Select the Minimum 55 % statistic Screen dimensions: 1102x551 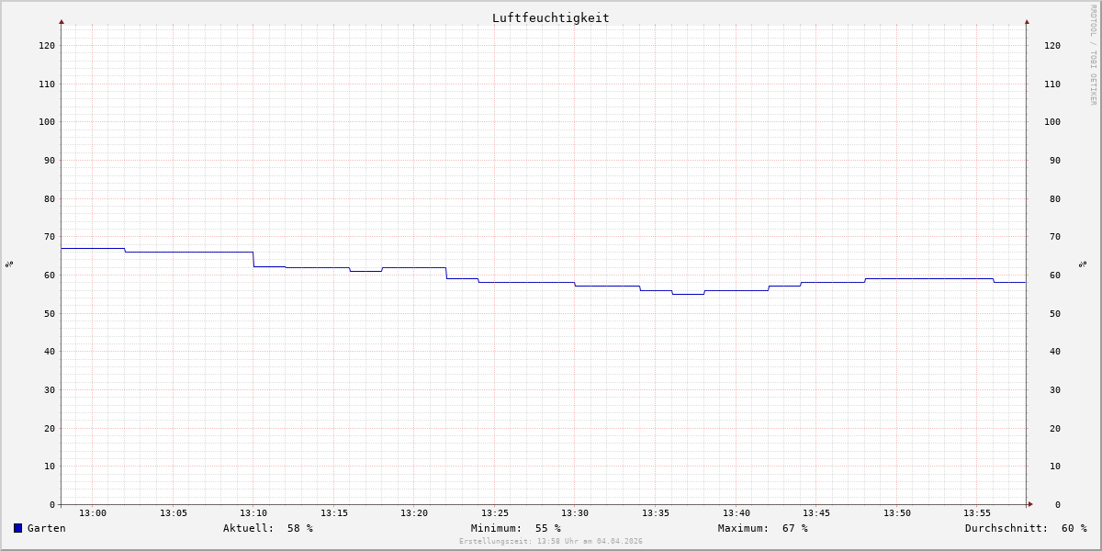point(515,528)
